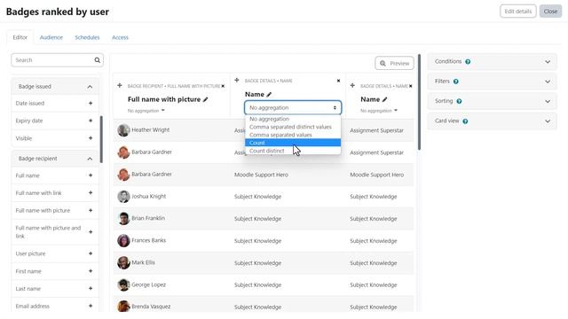
Task: Open the aggregation select for middle Name column
Action: (x=293, y=108)
